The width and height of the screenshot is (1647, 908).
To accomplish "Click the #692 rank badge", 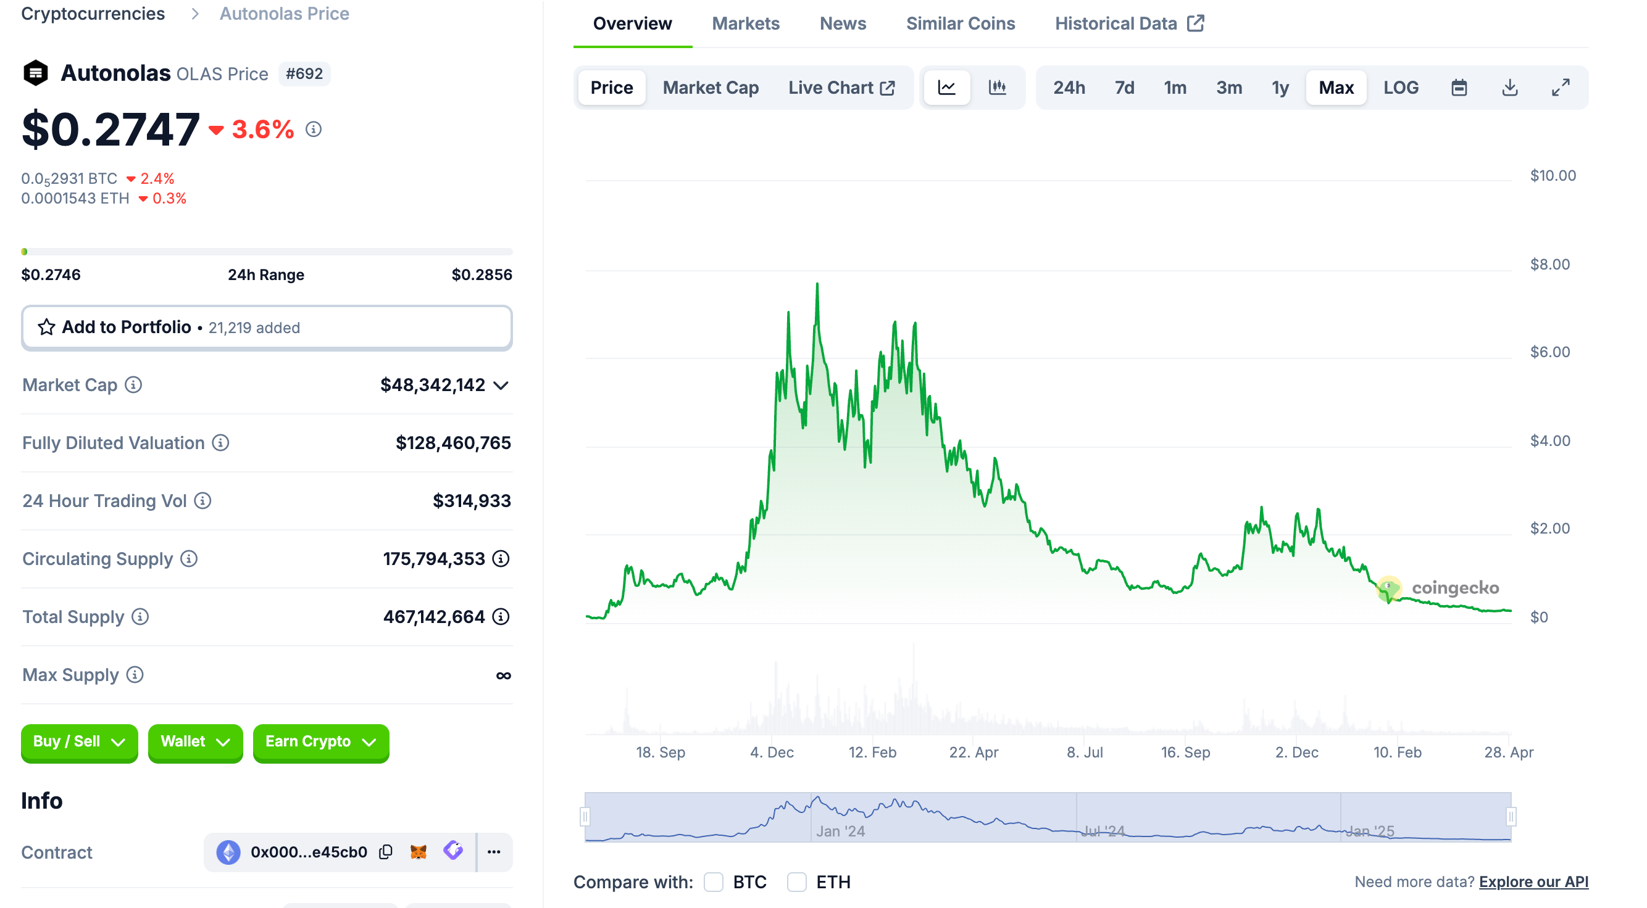I will (x=304, y=74).
